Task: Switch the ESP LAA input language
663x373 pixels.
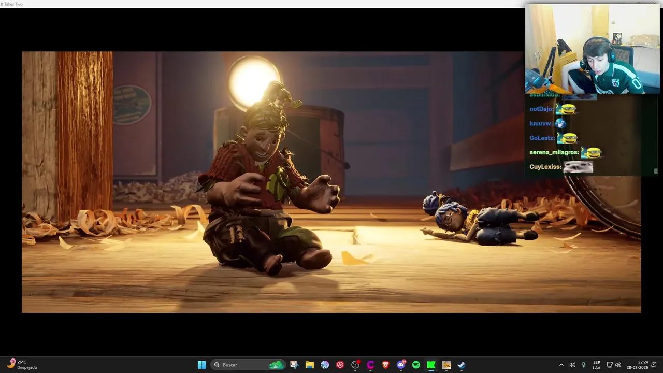Action: click(597, 365)
